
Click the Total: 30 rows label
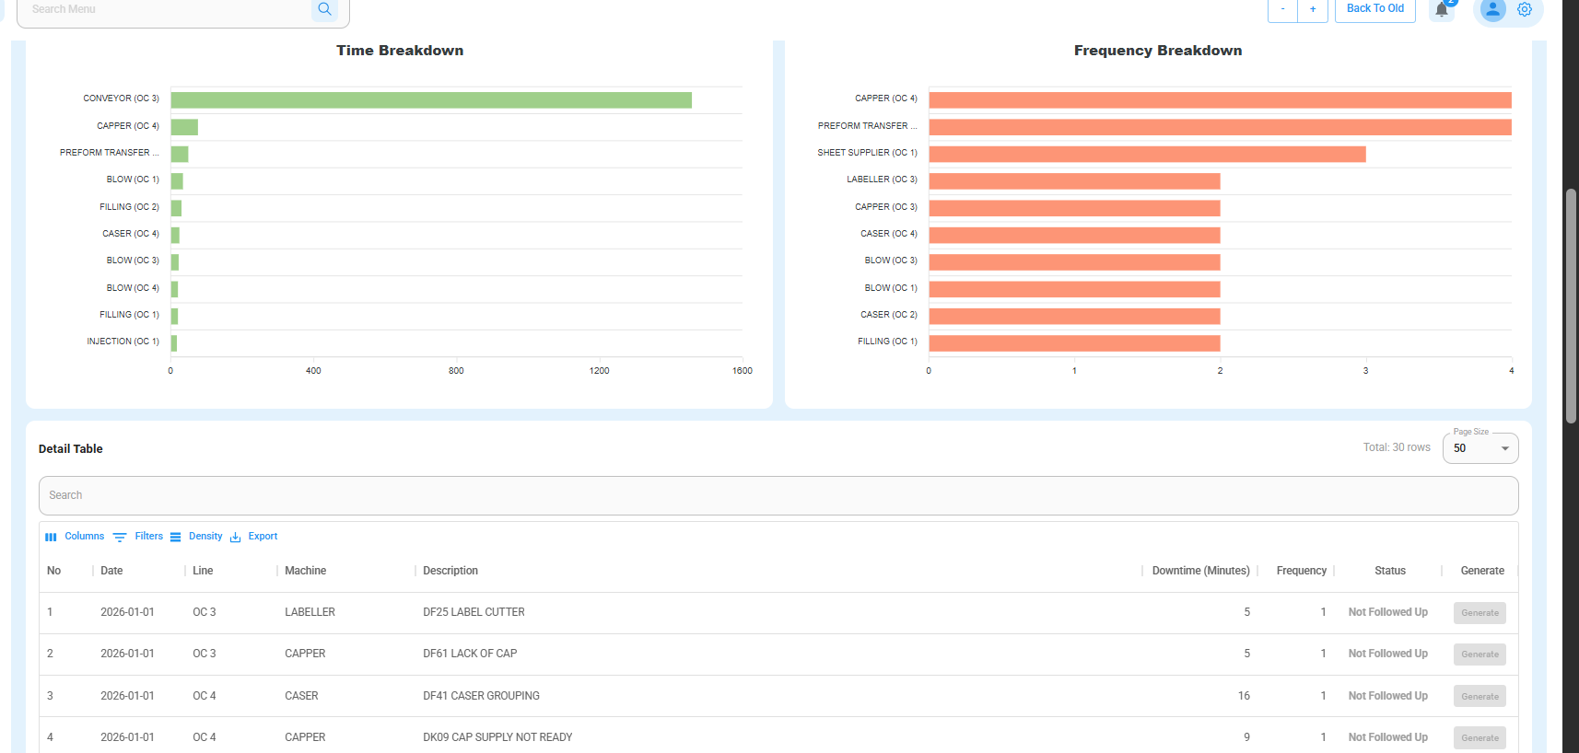coord(1397,447)
